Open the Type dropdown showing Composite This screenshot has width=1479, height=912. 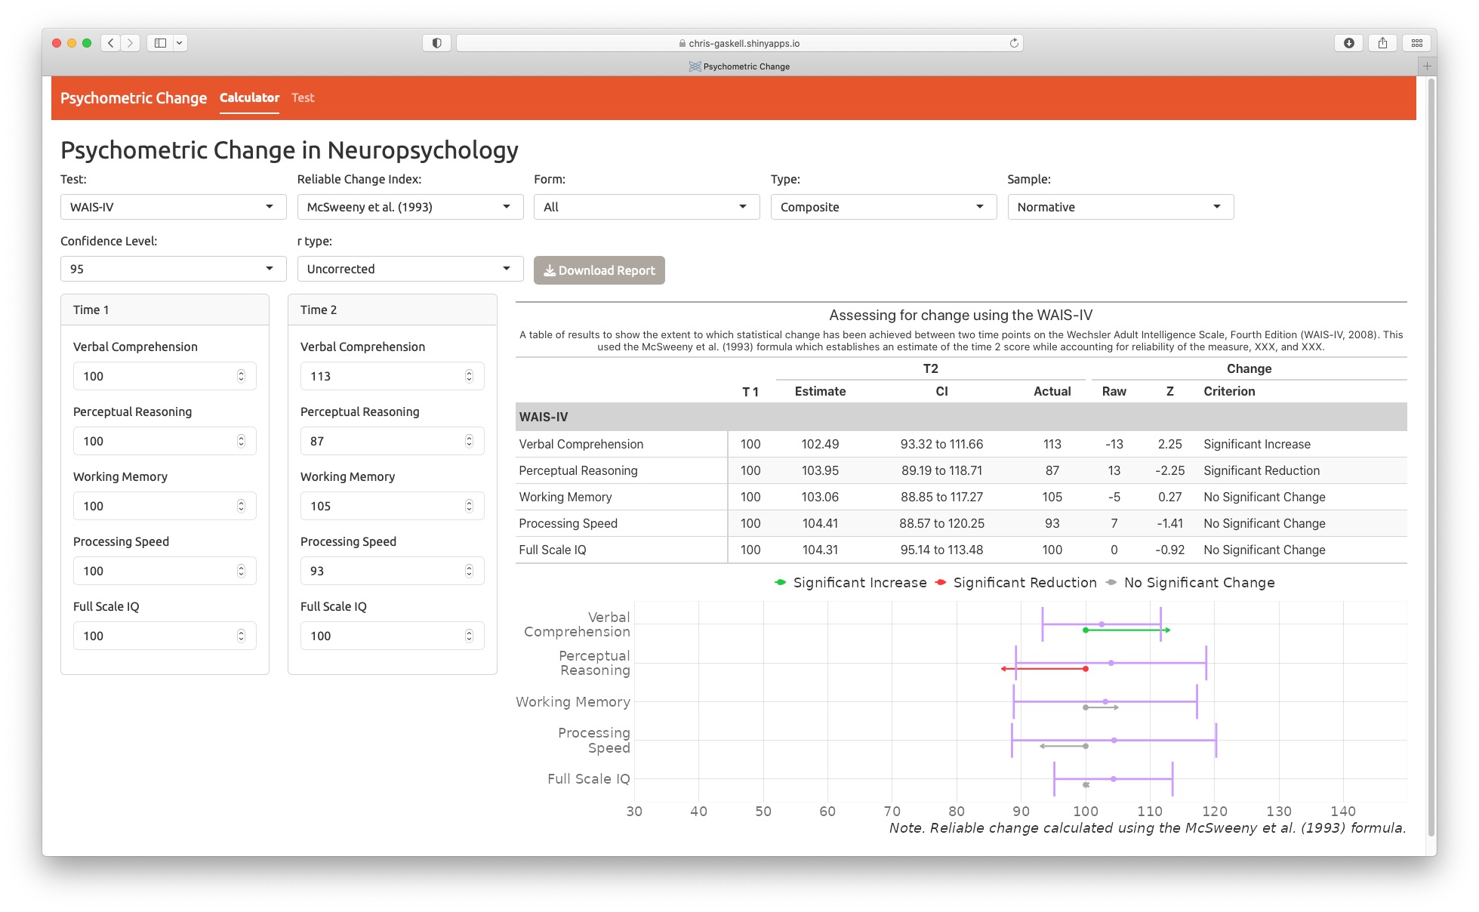(883, 207)
